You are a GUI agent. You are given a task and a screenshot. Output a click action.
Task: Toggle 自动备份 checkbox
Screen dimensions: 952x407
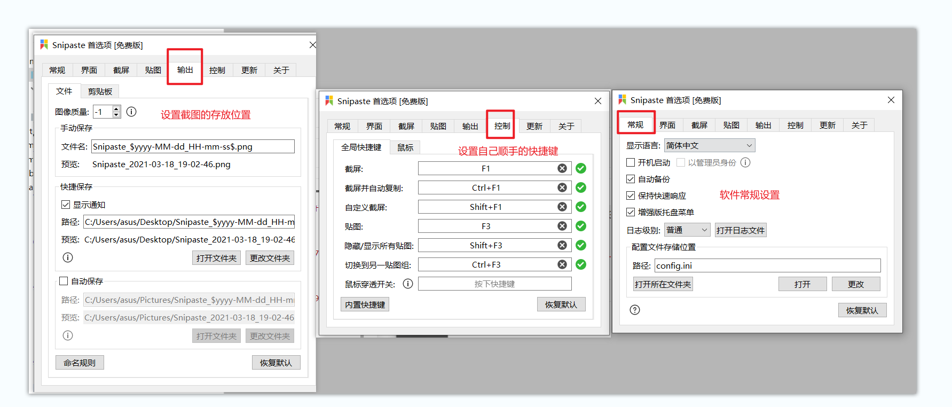click(x=631, y=179)
